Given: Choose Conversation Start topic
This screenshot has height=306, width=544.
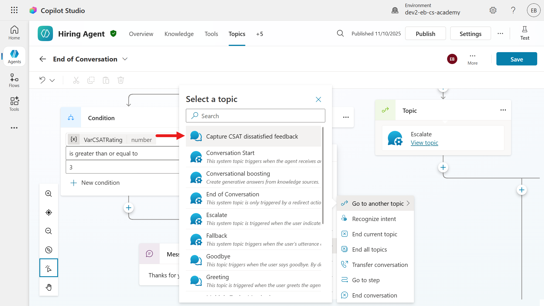Looking at the screenshot, I should point(254,157).
